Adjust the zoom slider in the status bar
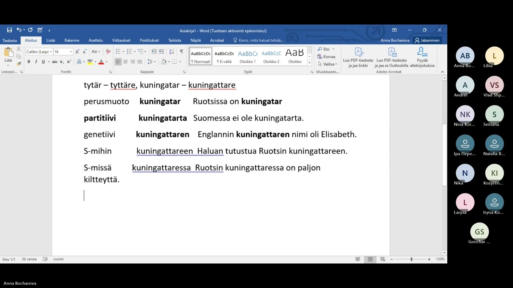The height and width of the screenshot is (288, 513). [411, 259]
